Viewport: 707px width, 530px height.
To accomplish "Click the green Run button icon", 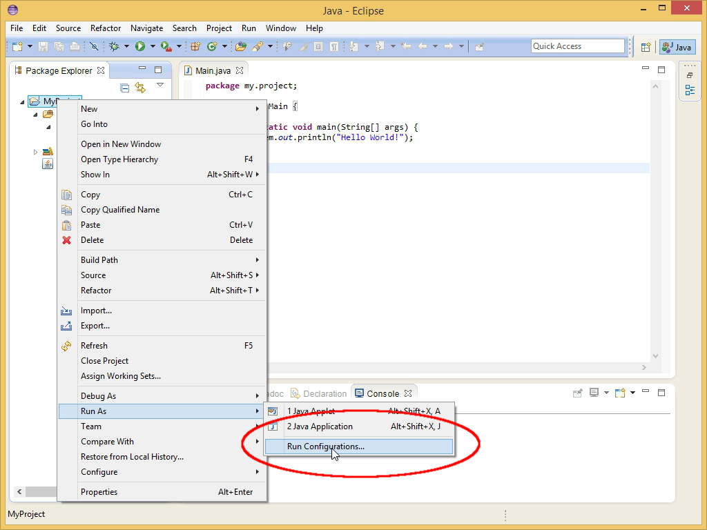I will pos(140,46).
